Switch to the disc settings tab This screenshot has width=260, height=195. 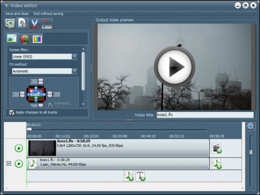(22, 23)
